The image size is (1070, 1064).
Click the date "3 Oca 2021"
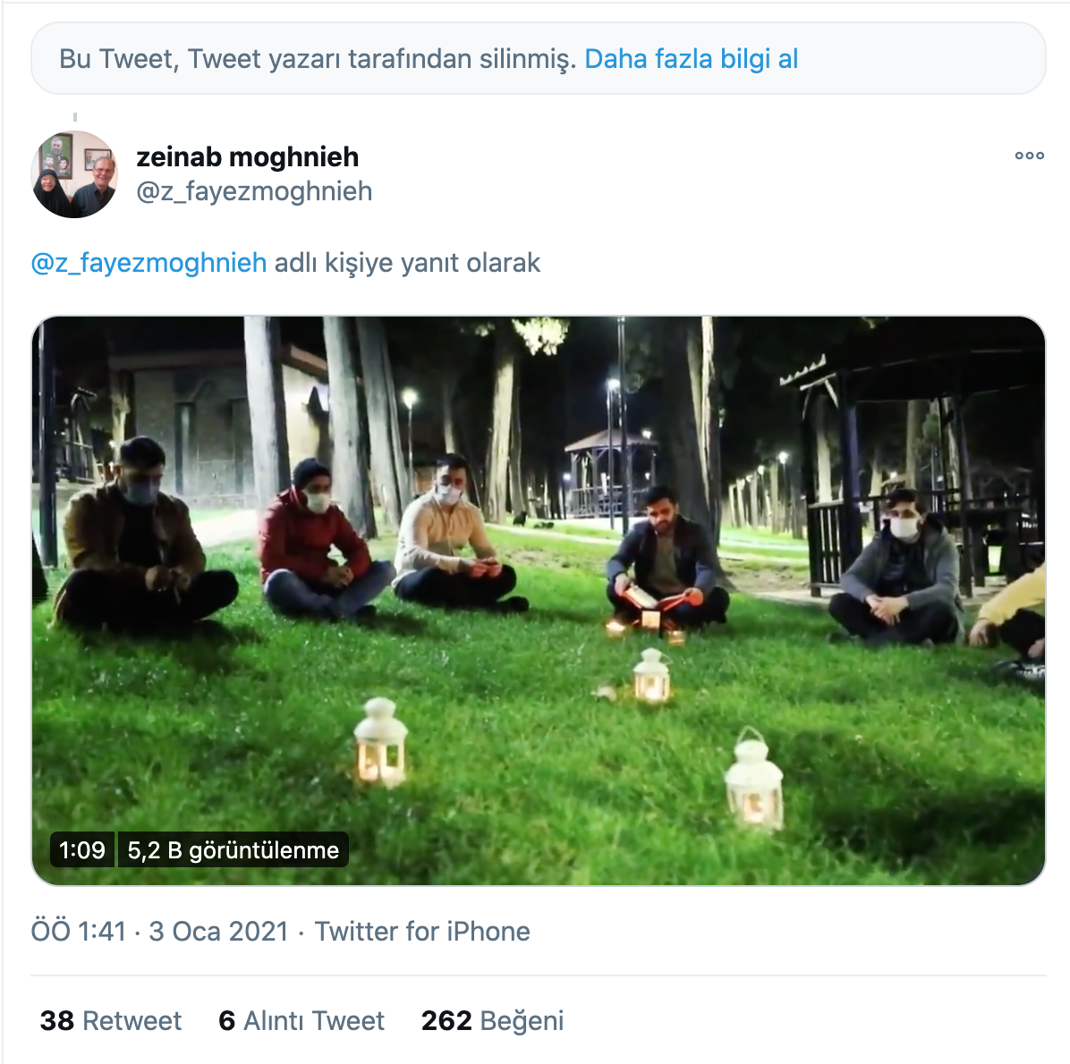coord(218,932)
